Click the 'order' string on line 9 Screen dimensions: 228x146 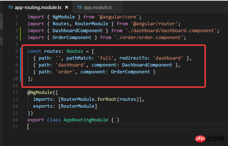(x=65, y=72)
